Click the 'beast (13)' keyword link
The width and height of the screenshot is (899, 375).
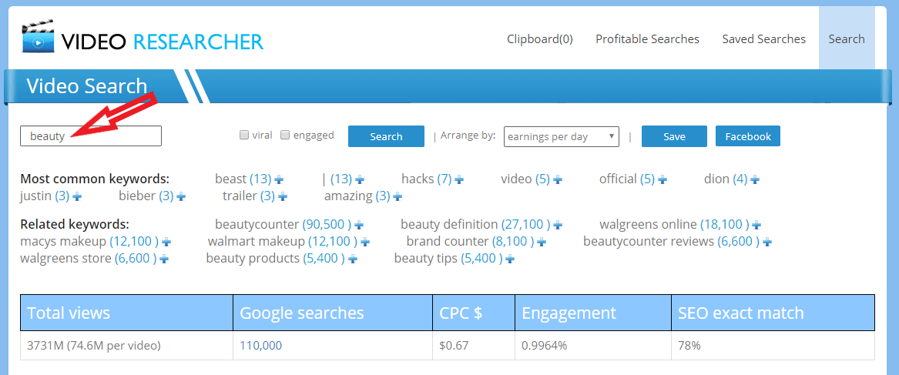click(x=243, y=179)
